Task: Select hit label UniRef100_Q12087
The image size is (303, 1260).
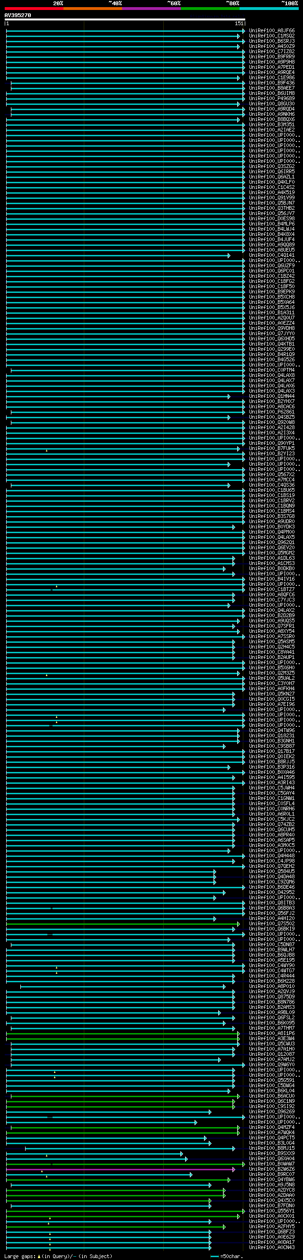Action: coord(272,1053)
